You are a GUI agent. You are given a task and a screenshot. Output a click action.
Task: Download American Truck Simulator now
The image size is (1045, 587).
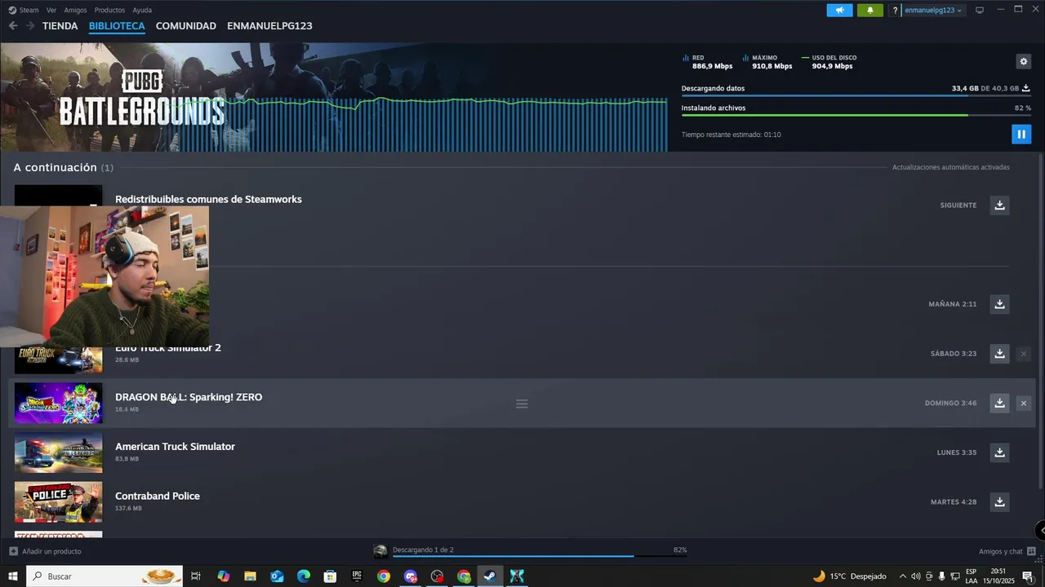pos(999,452)
